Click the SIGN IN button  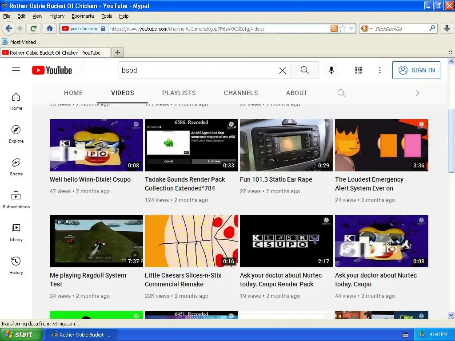click(x=416, y=70)
